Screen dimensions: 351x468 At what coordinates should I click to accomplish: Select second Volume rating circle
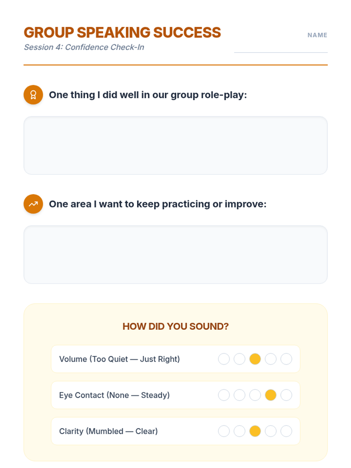coord(239,359)
